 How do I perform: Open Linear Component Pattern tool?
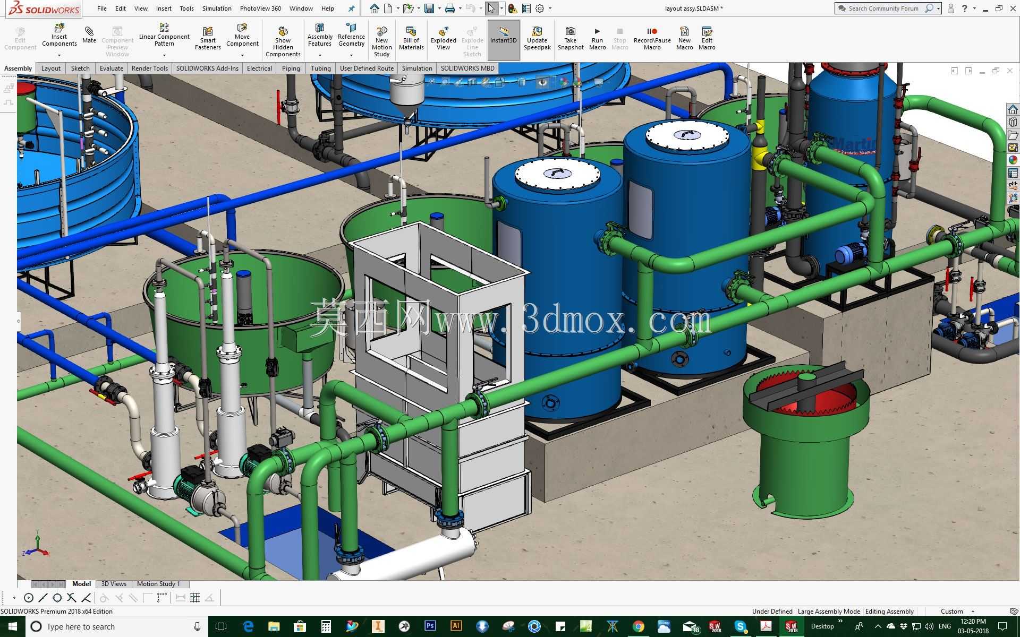tap(164, 35)
